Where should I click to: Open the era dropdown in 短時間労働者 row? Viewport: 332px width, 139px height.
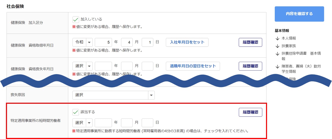82,123
